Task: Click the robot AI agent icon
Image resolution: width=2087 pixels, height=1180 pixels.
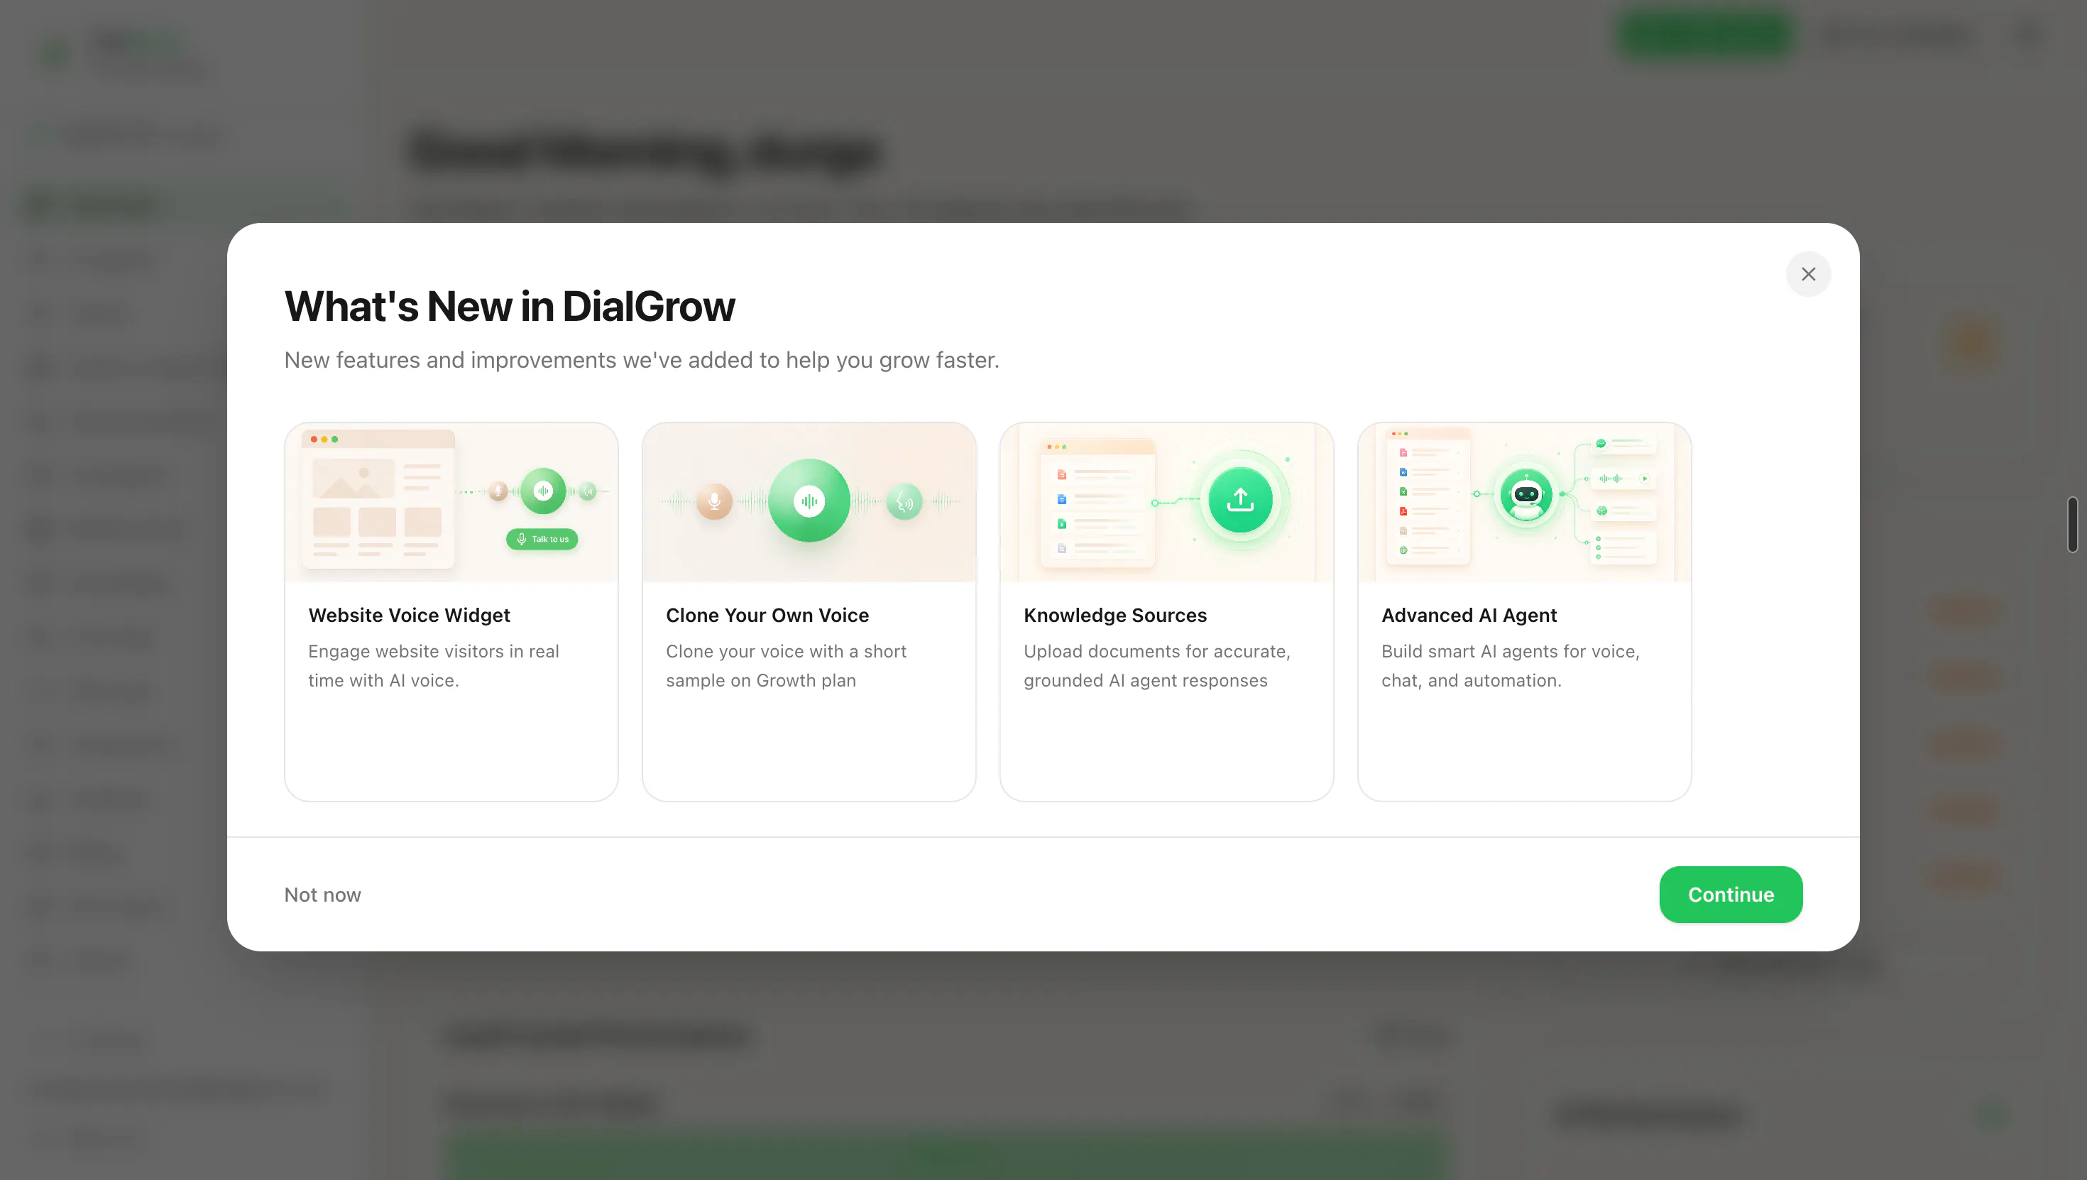Action: pyautogui.click(x=1526, y=494)
